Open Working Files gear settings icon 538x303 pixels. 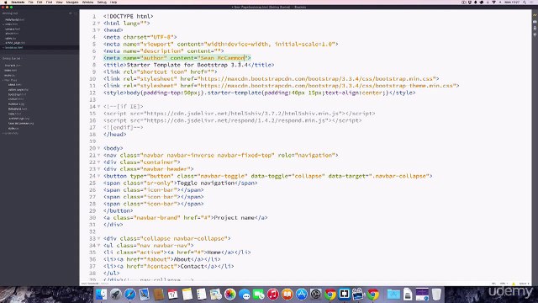pyautogui.click(x=71, y=13)
